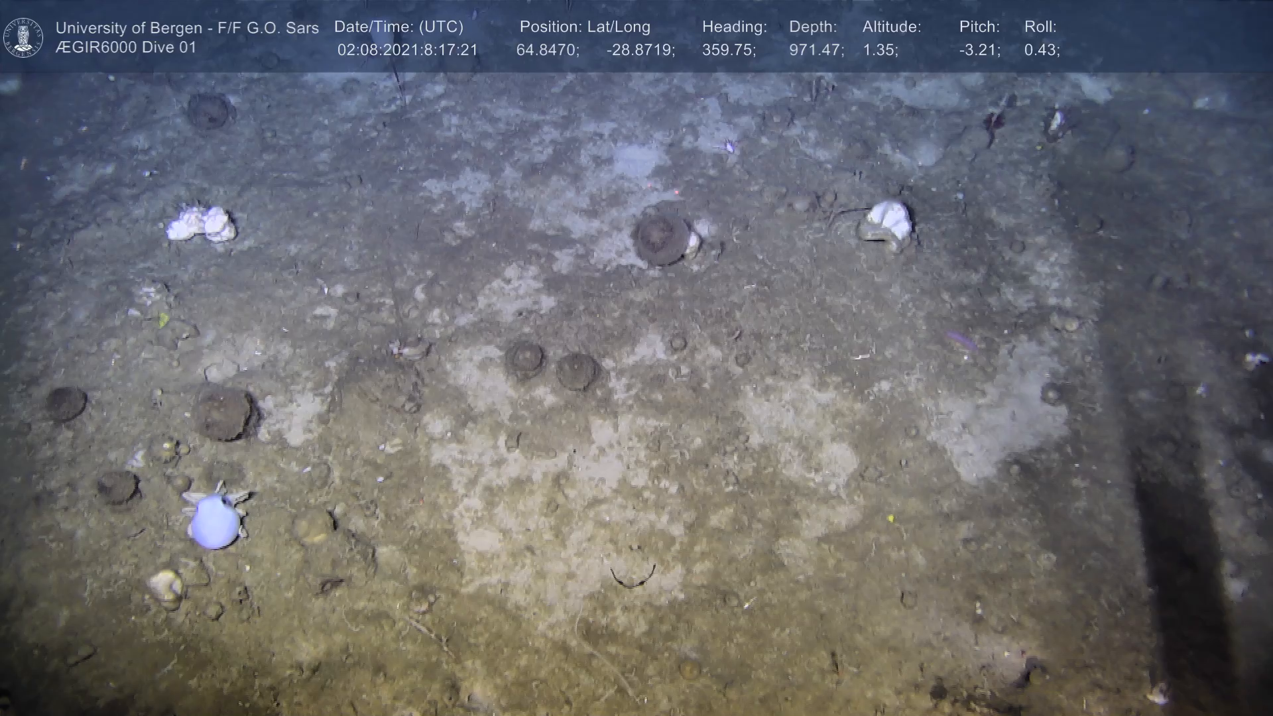Click the Roll label
This screenshot has width=1273, height=716.
tap(1040, 27)
